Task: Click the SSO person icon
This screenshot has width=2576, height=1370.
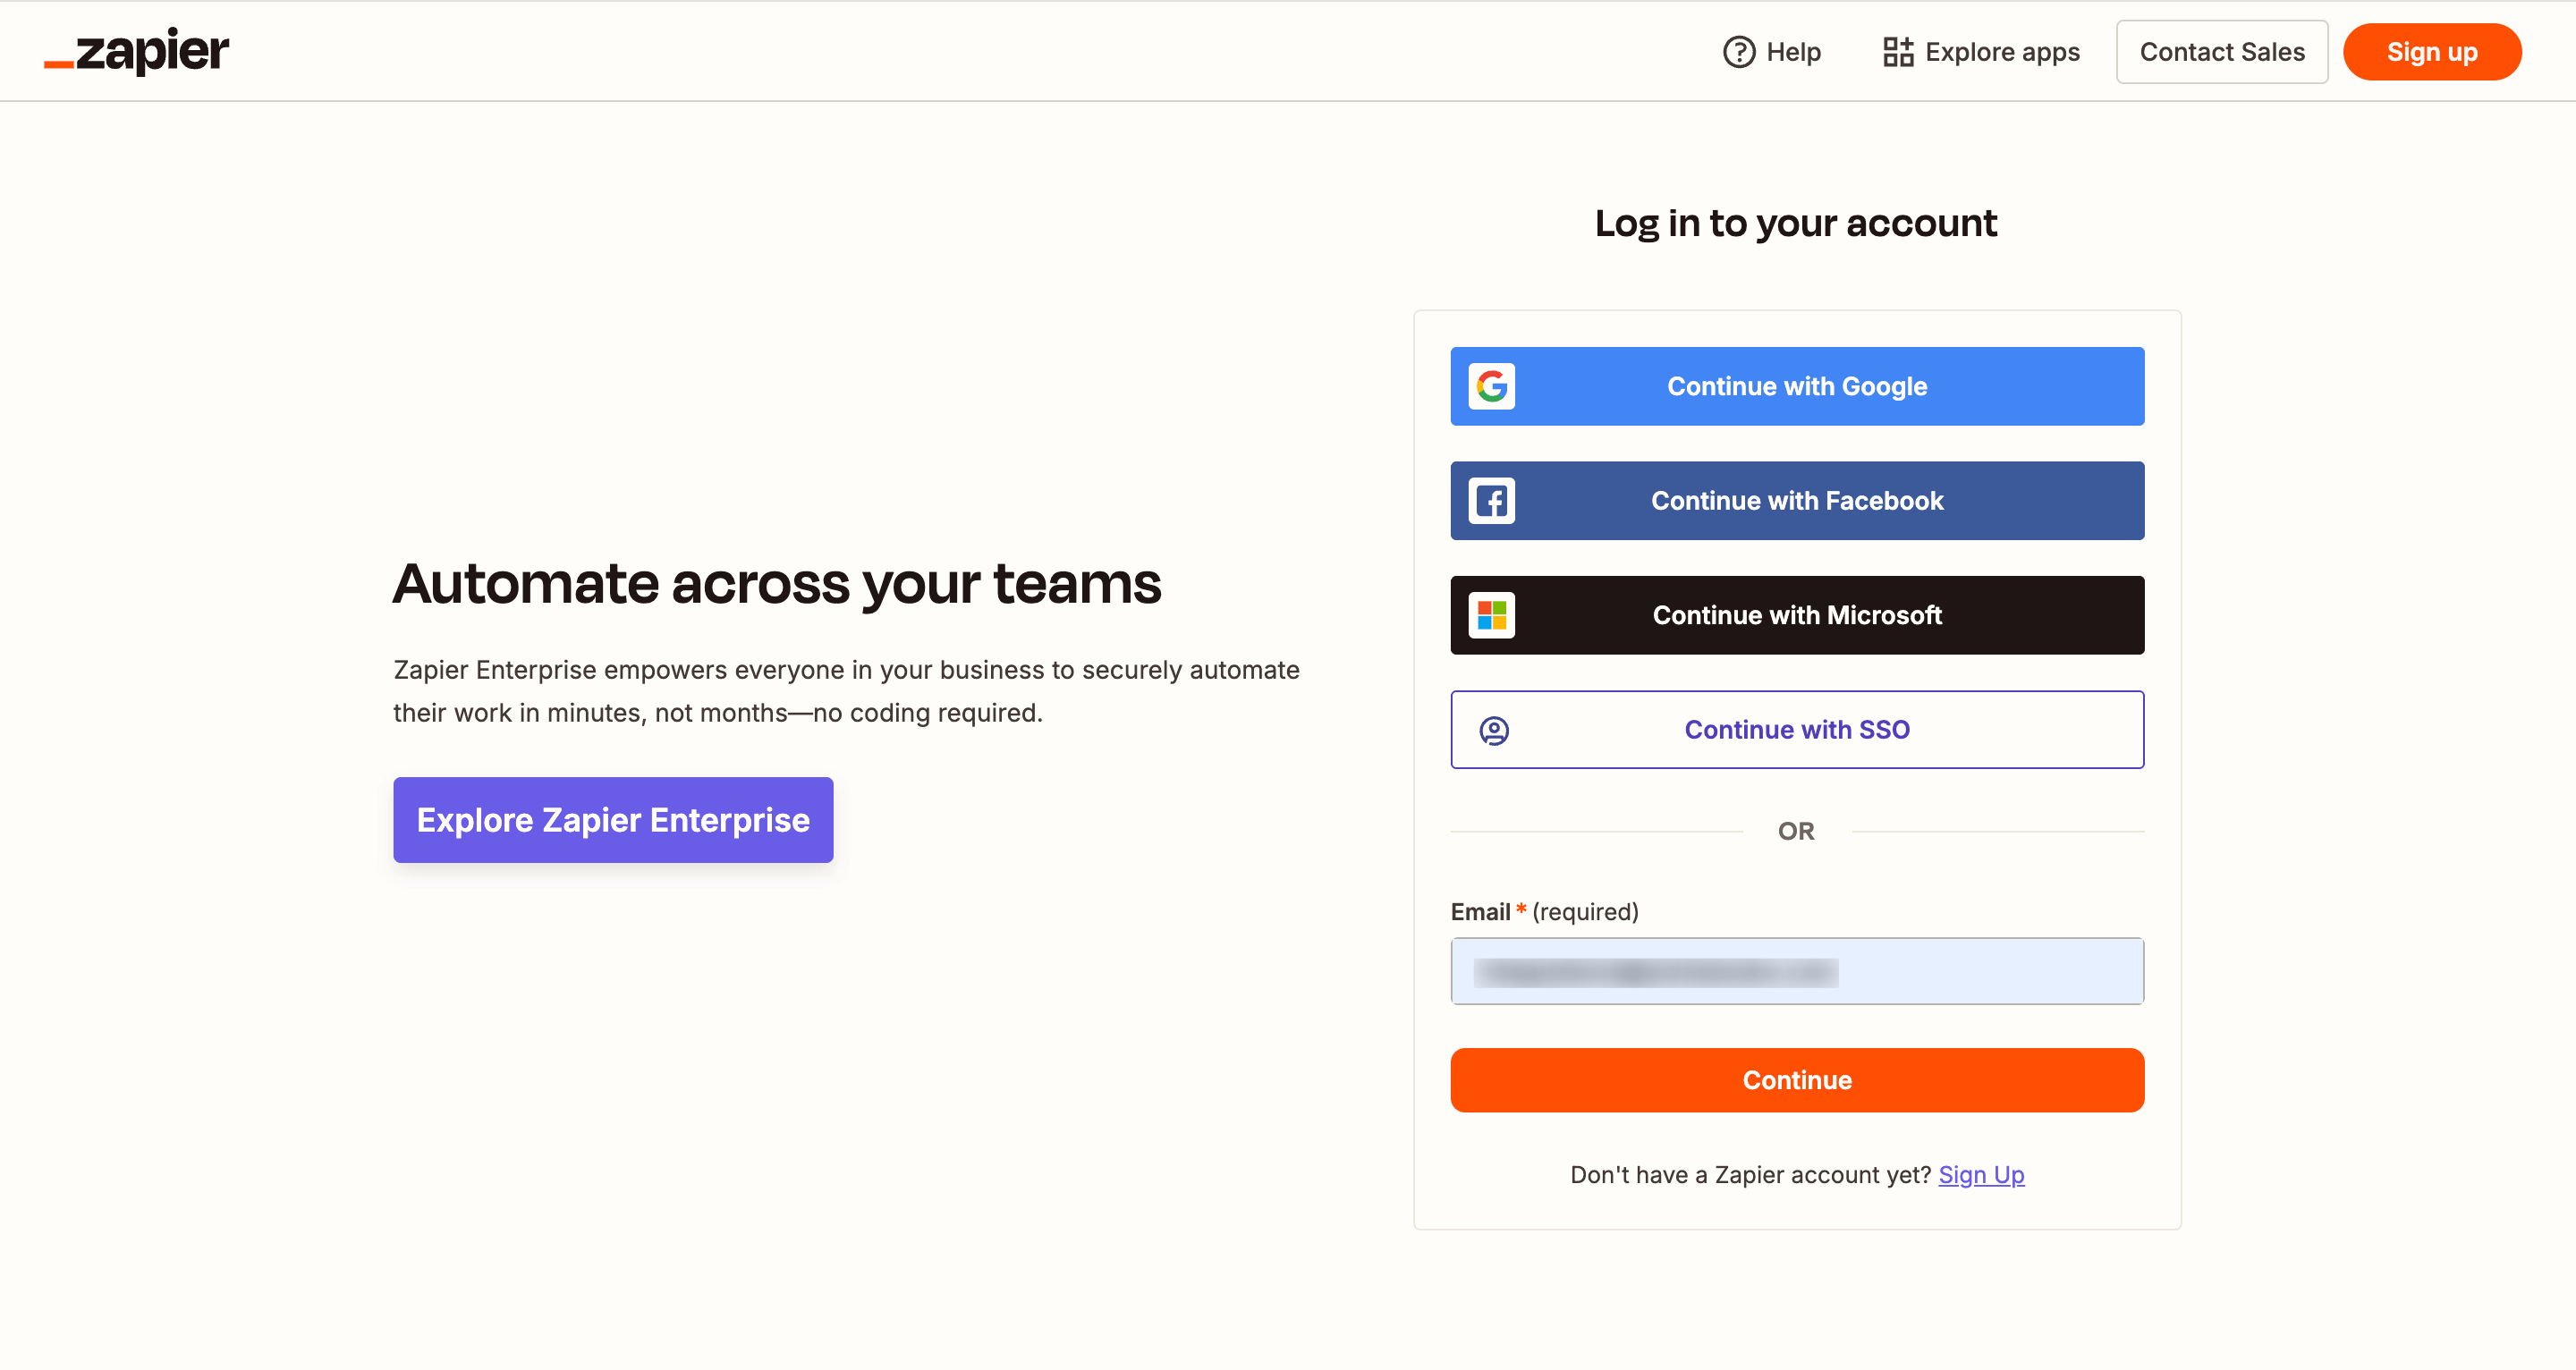Action: 1493,730
